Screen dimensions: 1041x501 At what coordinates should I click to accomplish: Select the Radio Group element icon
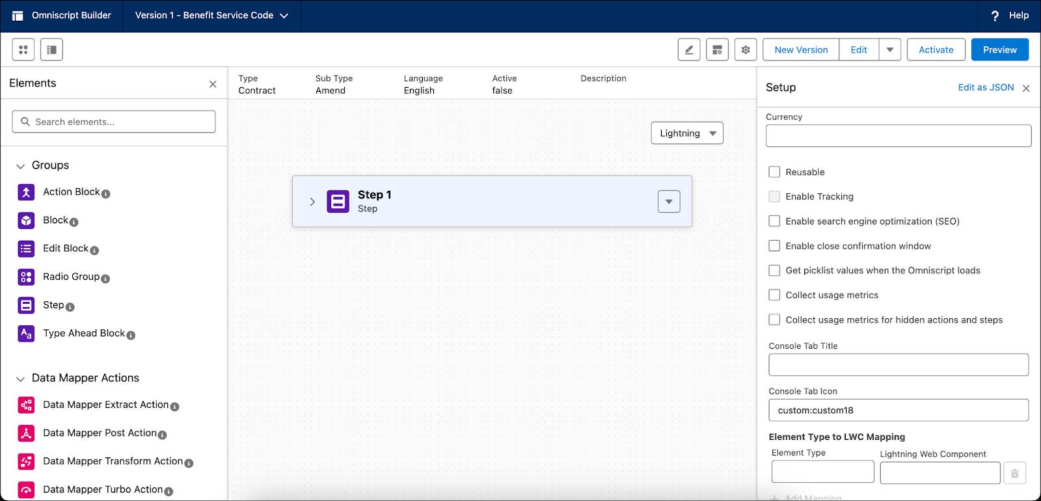coord(26,277)
